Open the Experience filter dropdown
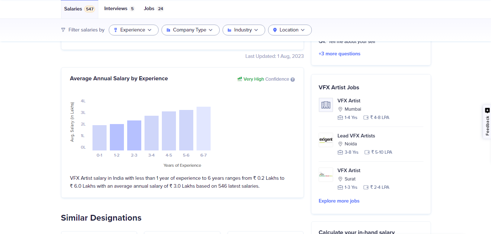The height and width of the screenshot is (234, 491). (133, 30)
